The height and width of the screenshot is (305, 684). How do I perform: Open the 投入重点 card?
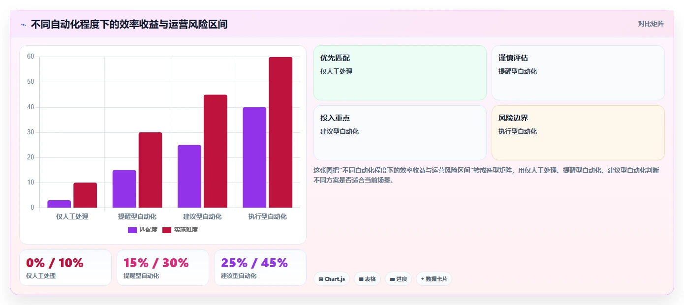[400, 133]
